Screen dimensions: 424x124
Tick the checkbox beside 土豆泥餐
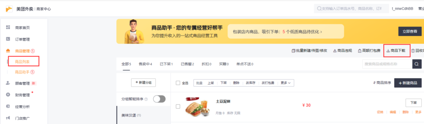click(178, 106)
